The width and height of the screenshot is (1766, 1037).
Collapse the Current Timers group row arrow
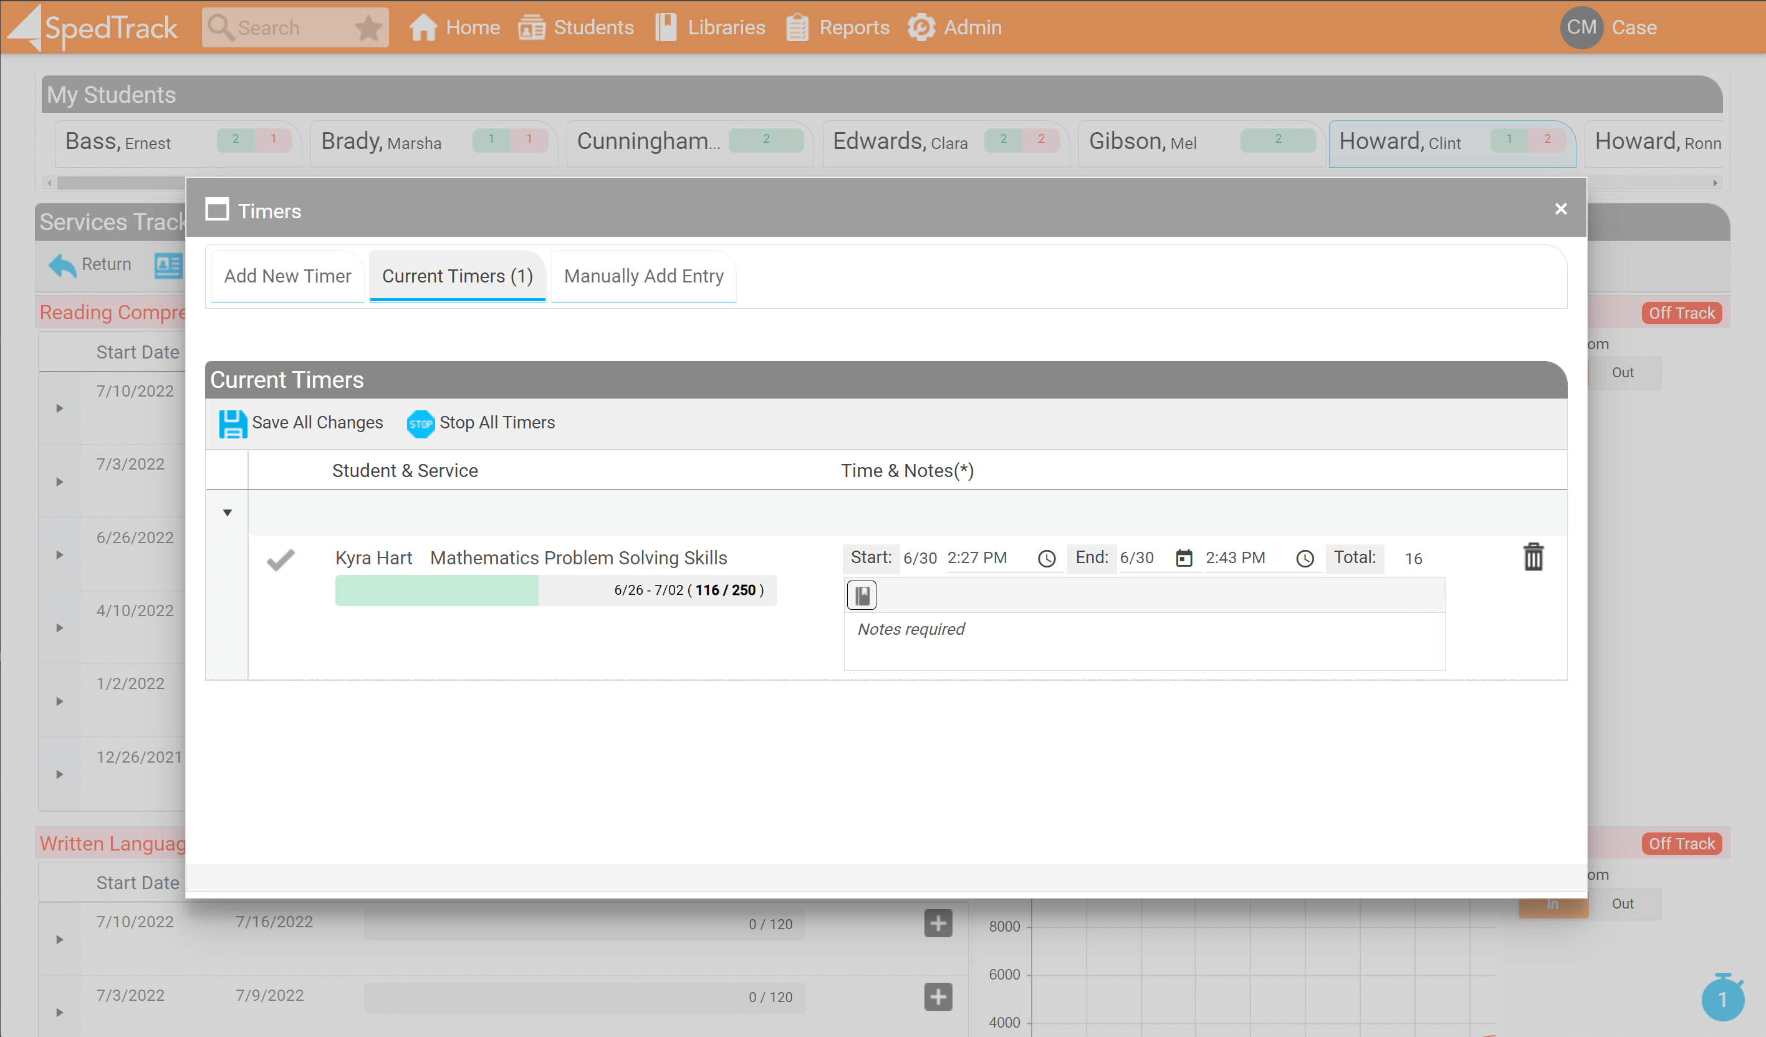227,513
